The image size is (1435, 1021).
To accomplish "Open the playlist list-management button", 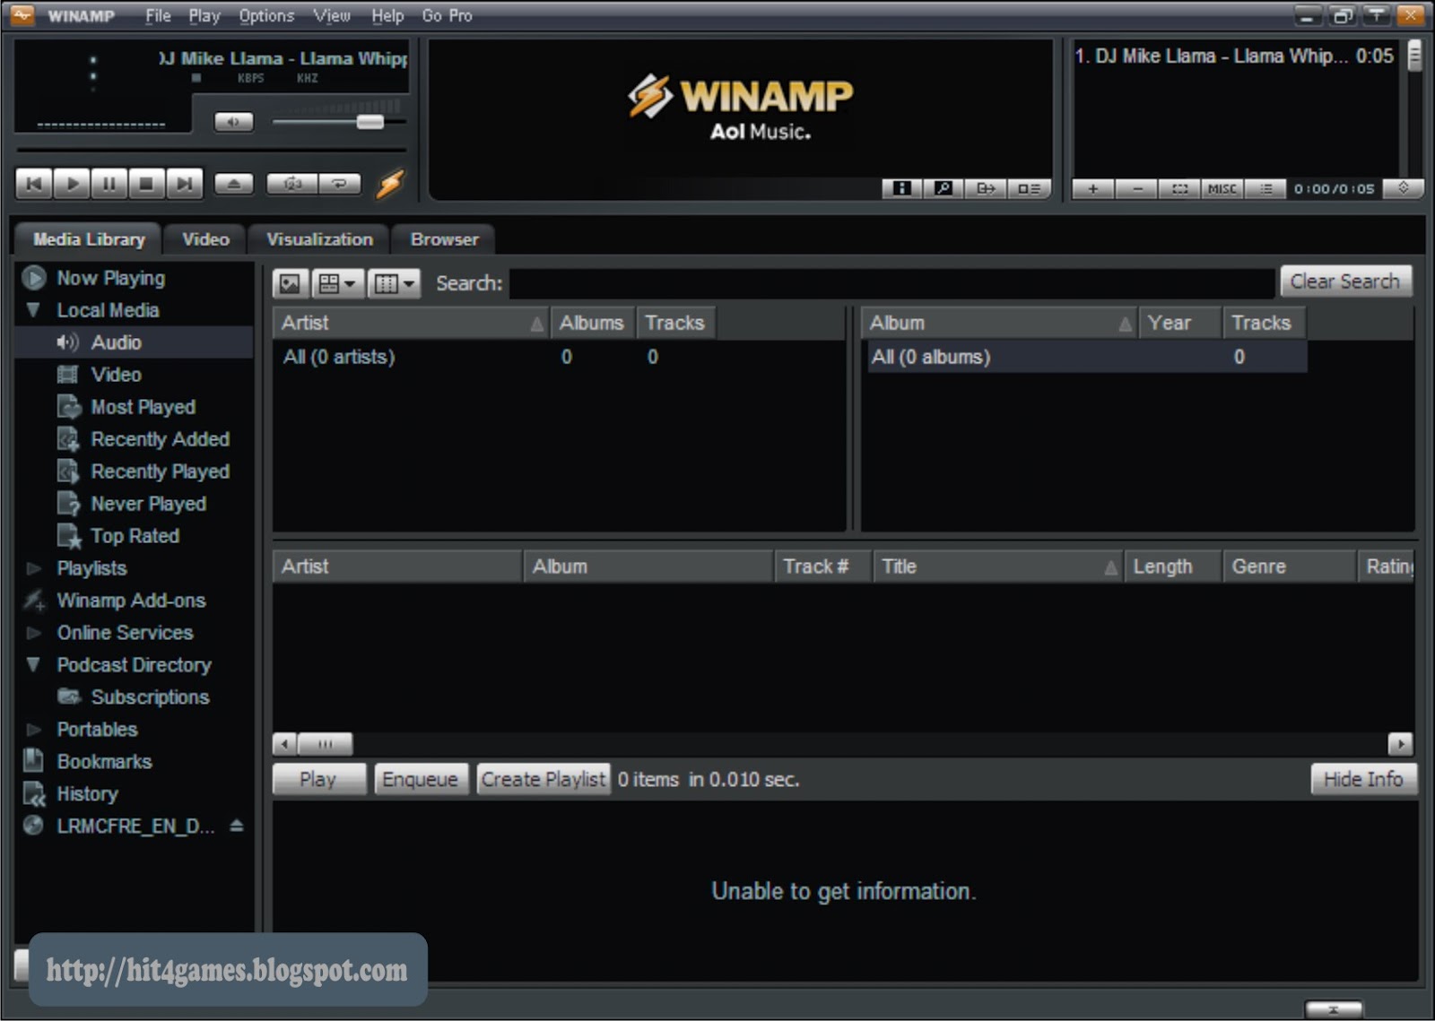I will 1265,188.
